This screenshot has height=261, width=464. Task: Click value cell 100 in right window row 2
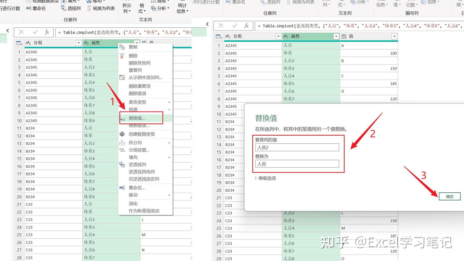pyautogui.click(x=369, y=53)
